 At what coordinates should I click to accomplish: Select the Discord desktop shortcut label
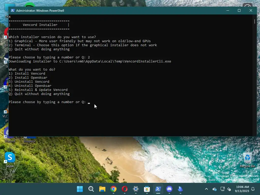pyautogui.click(x=10, y=141)
